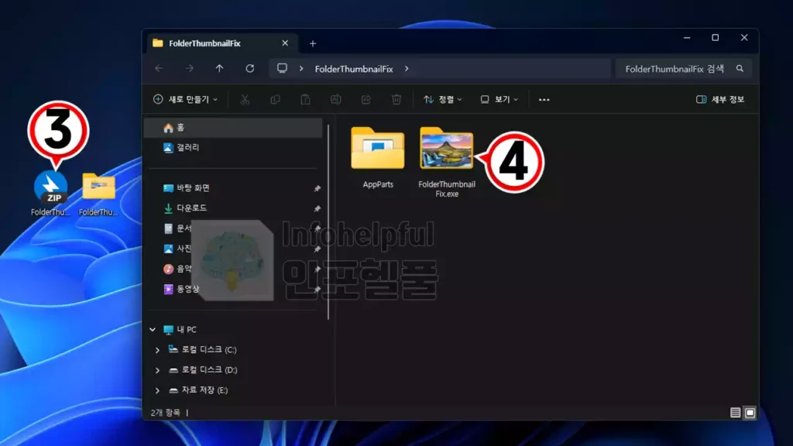Go back using the back arrow
The height and width of the screenshot is (446, 793).
159,68
